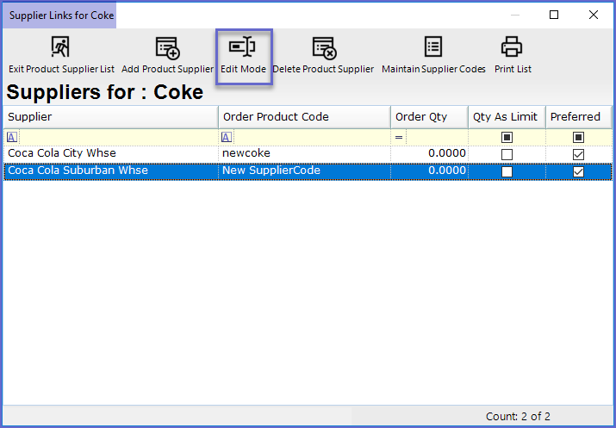Click Preferred filter row checkbox

pyautogui.click(x=578, y=137)
